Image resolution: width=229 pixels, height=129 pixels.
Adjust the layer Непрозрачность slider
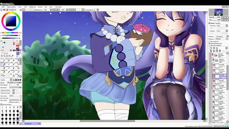[222, 39]
